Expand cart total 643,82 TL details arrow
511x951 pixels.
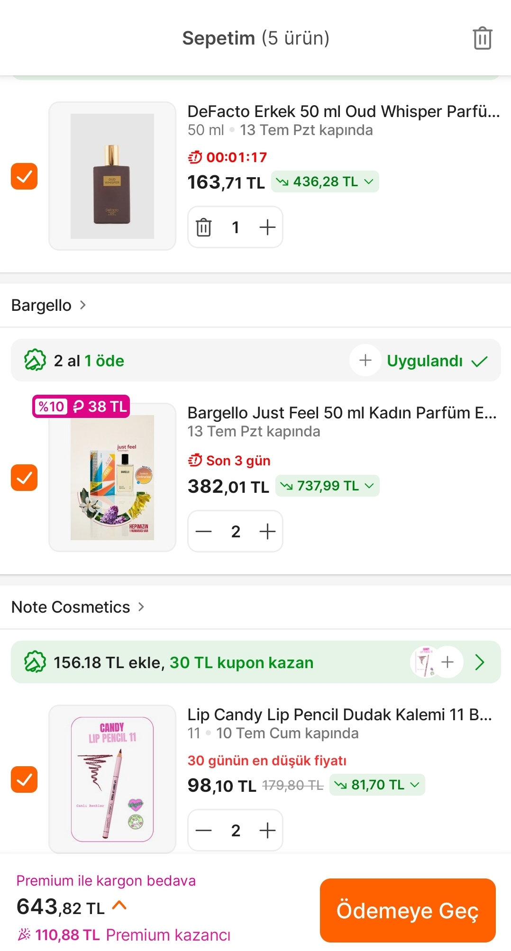pyautogui.click(x=119, y=906)
